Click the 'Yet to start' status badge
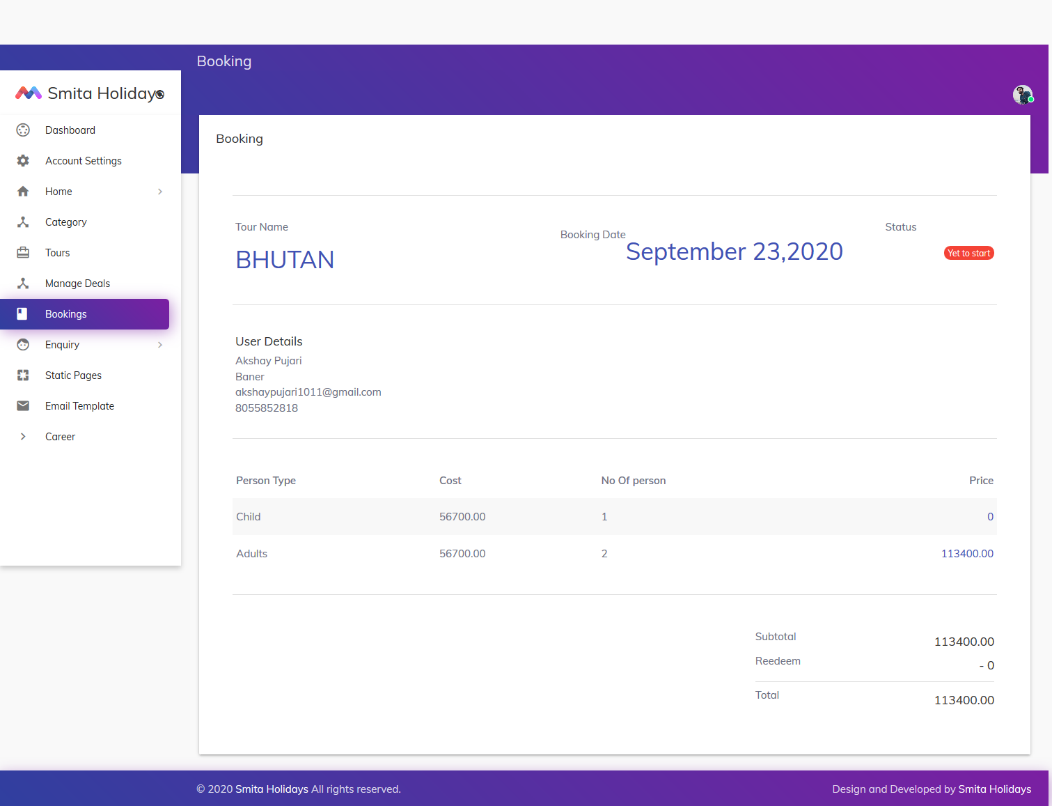The image size is (1052, 806). [968, 254]
